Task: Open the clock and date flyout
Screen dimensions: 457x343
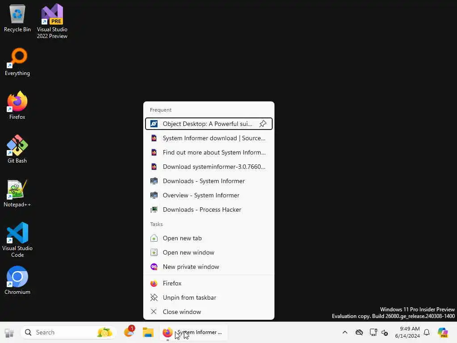Action: (x=407, y=332)
